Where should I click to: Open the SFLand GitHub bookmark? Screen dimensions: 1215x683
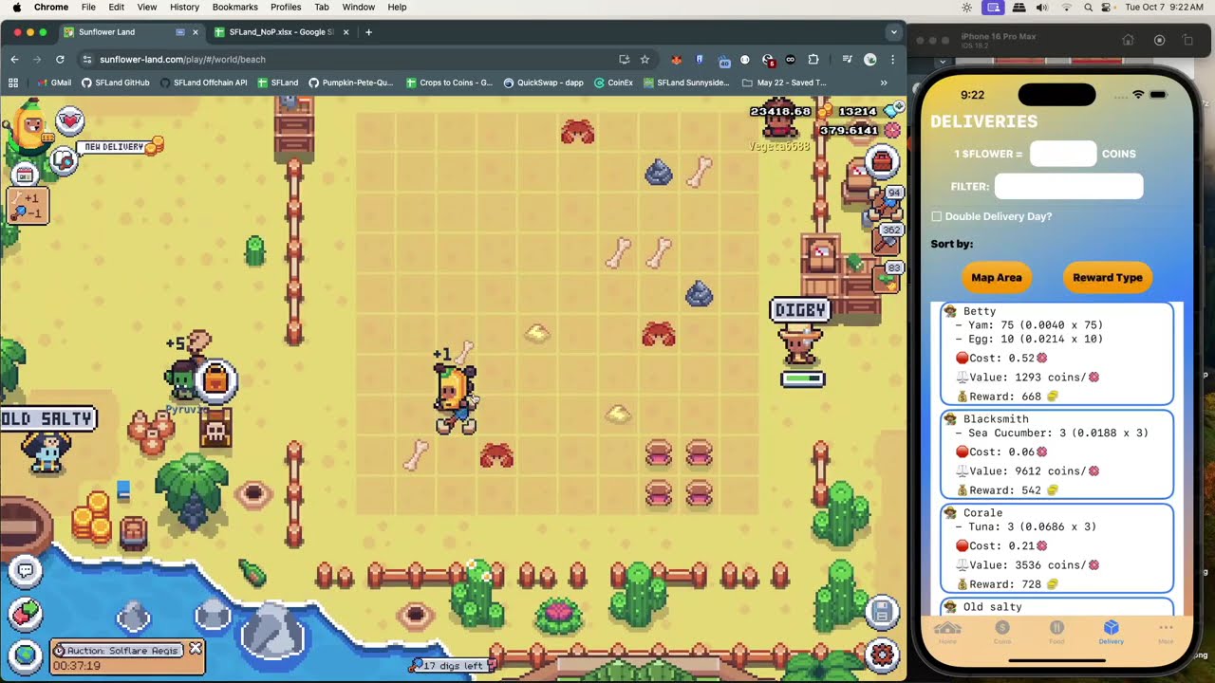(115, 83)
